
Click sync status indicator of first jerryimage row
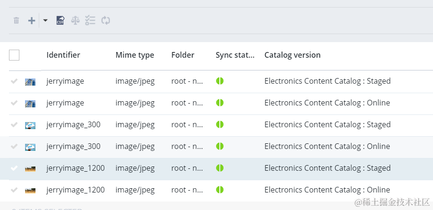[x=220, y=81]
